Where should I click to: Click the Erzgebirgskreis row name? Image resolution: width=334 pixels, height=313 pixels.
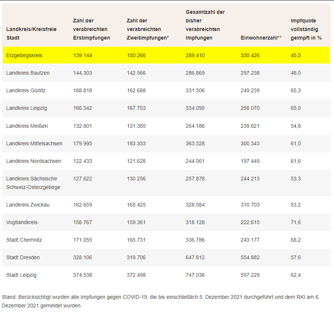click(24, 55)
